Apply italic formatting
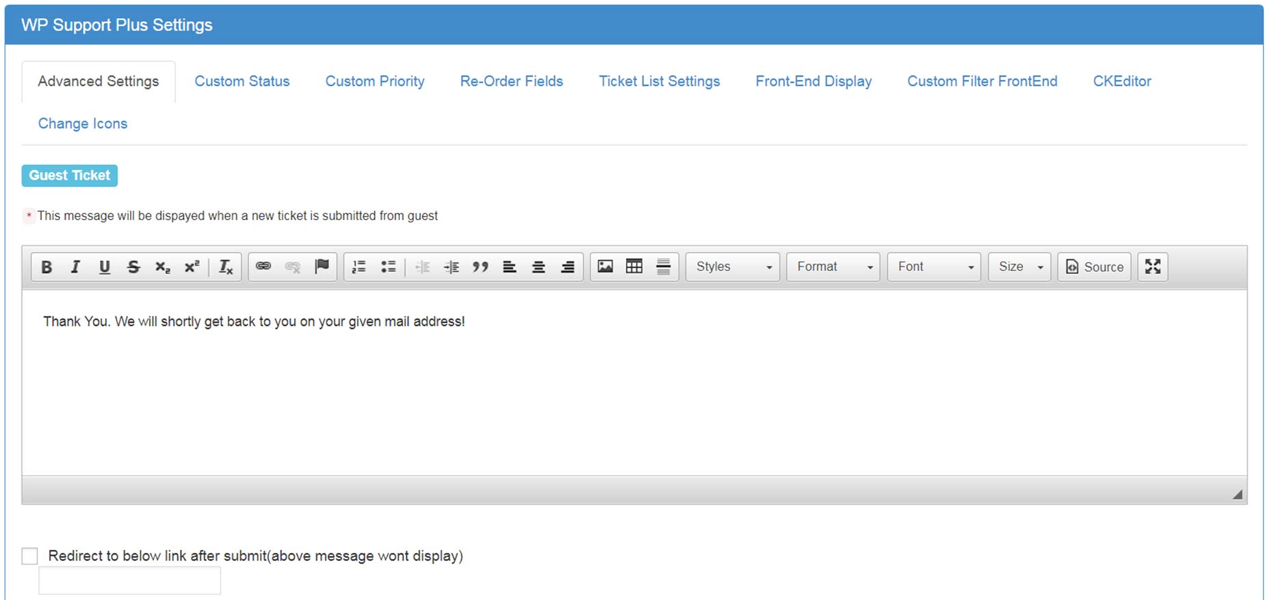Image resolution: width=1270 pixels, height=600 pixels. point(75,267)
